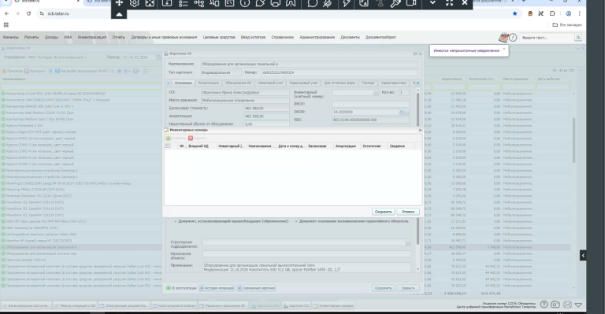Click the camera screenshot icon in status bar
Screen dimensions: 605x314
(x=555, y=305)
